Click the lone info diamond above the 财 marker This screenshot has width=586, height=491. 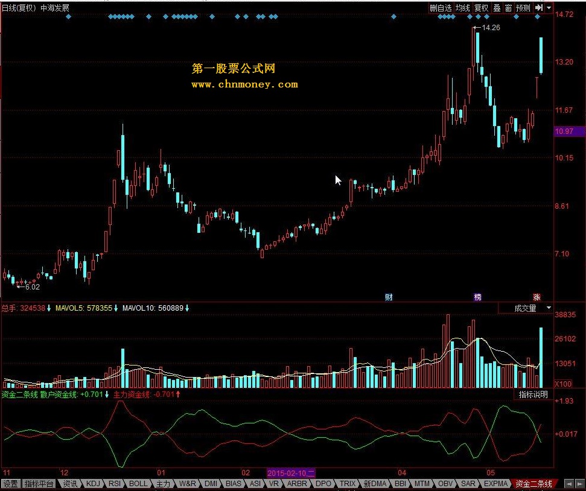pyautogui.click(x=393, y=16)
